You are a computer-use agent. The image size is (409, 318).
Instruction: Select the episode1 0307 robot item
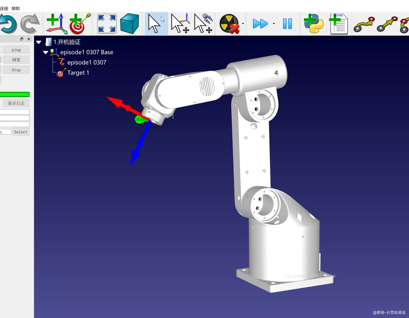(87, 62)
